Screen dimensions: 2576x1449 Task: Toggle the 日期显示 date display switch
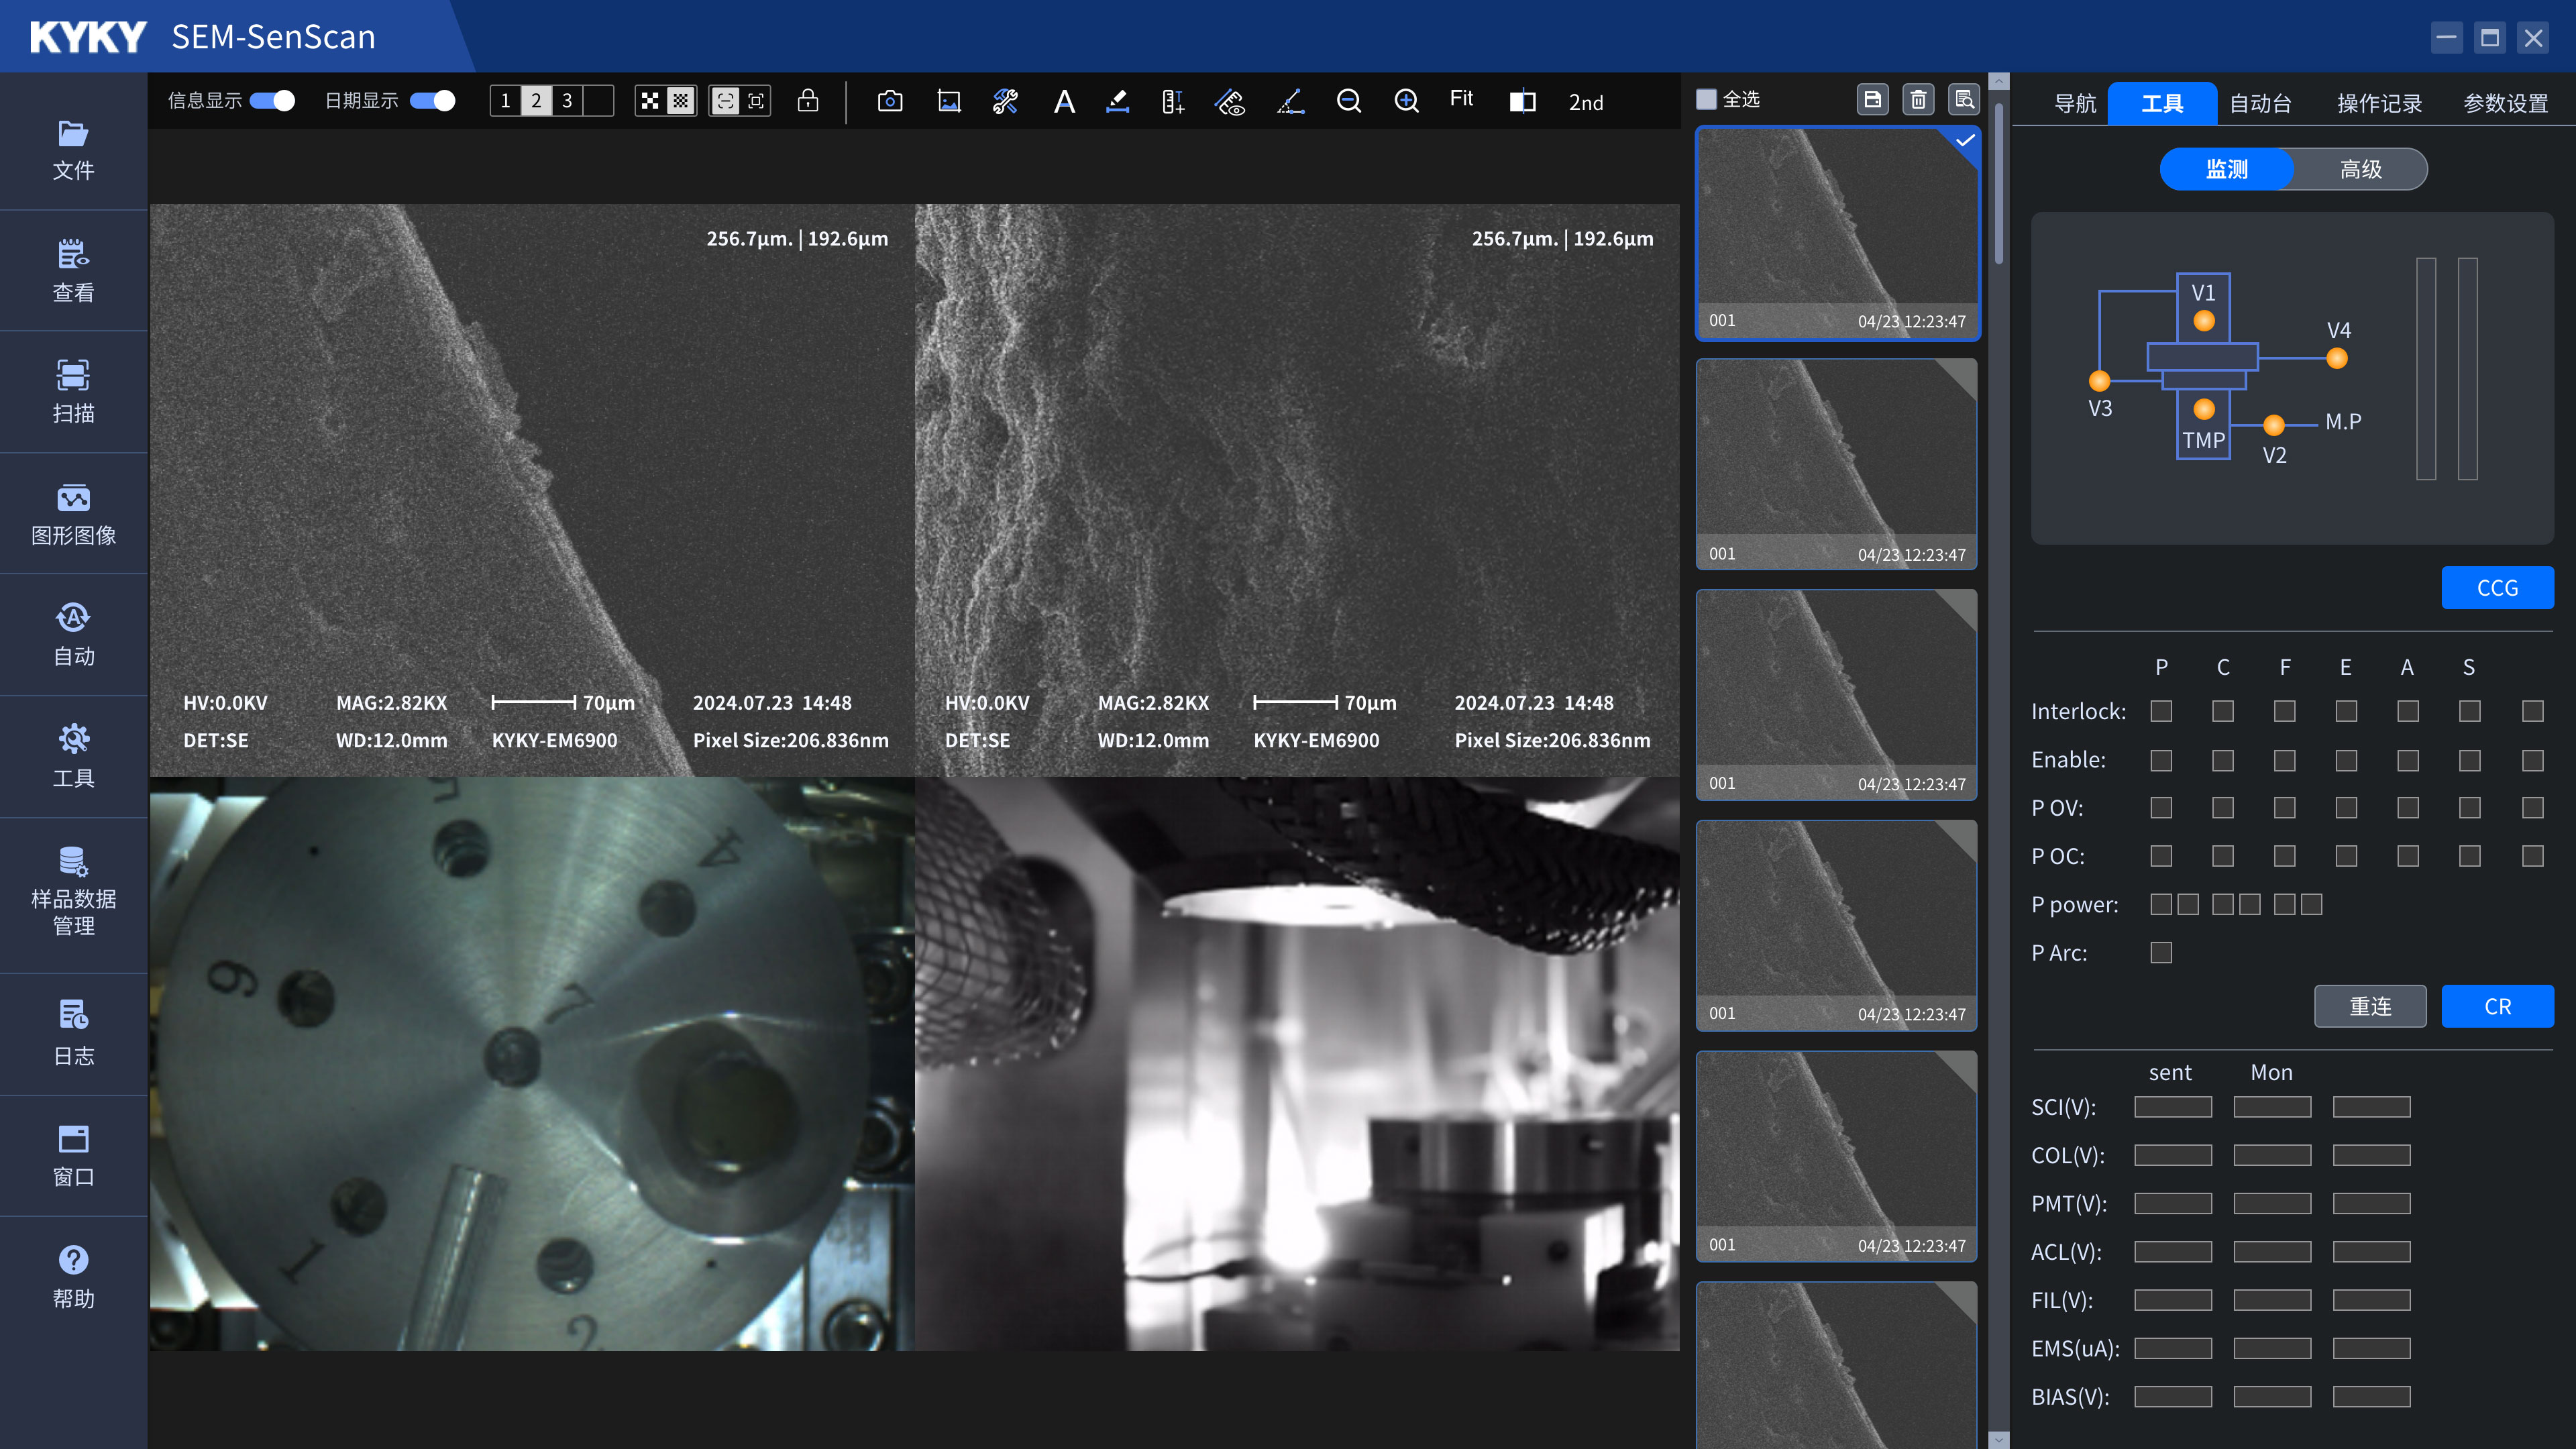pyautogui.click(x=432, y=101)
